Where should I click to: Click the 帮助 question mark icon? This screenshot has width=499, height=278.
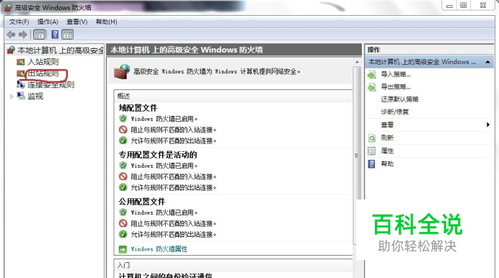click(x=371, y=164)
